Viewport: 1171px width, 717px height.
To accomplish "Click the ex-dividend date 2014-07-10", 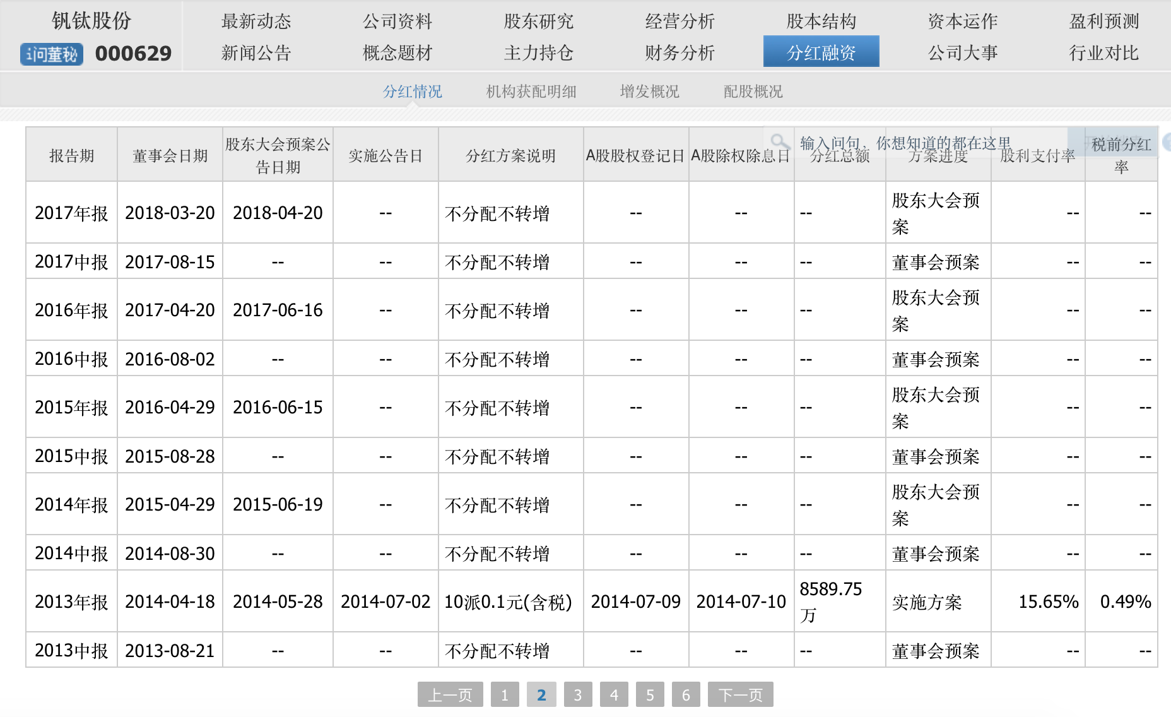I will point(741,601).
